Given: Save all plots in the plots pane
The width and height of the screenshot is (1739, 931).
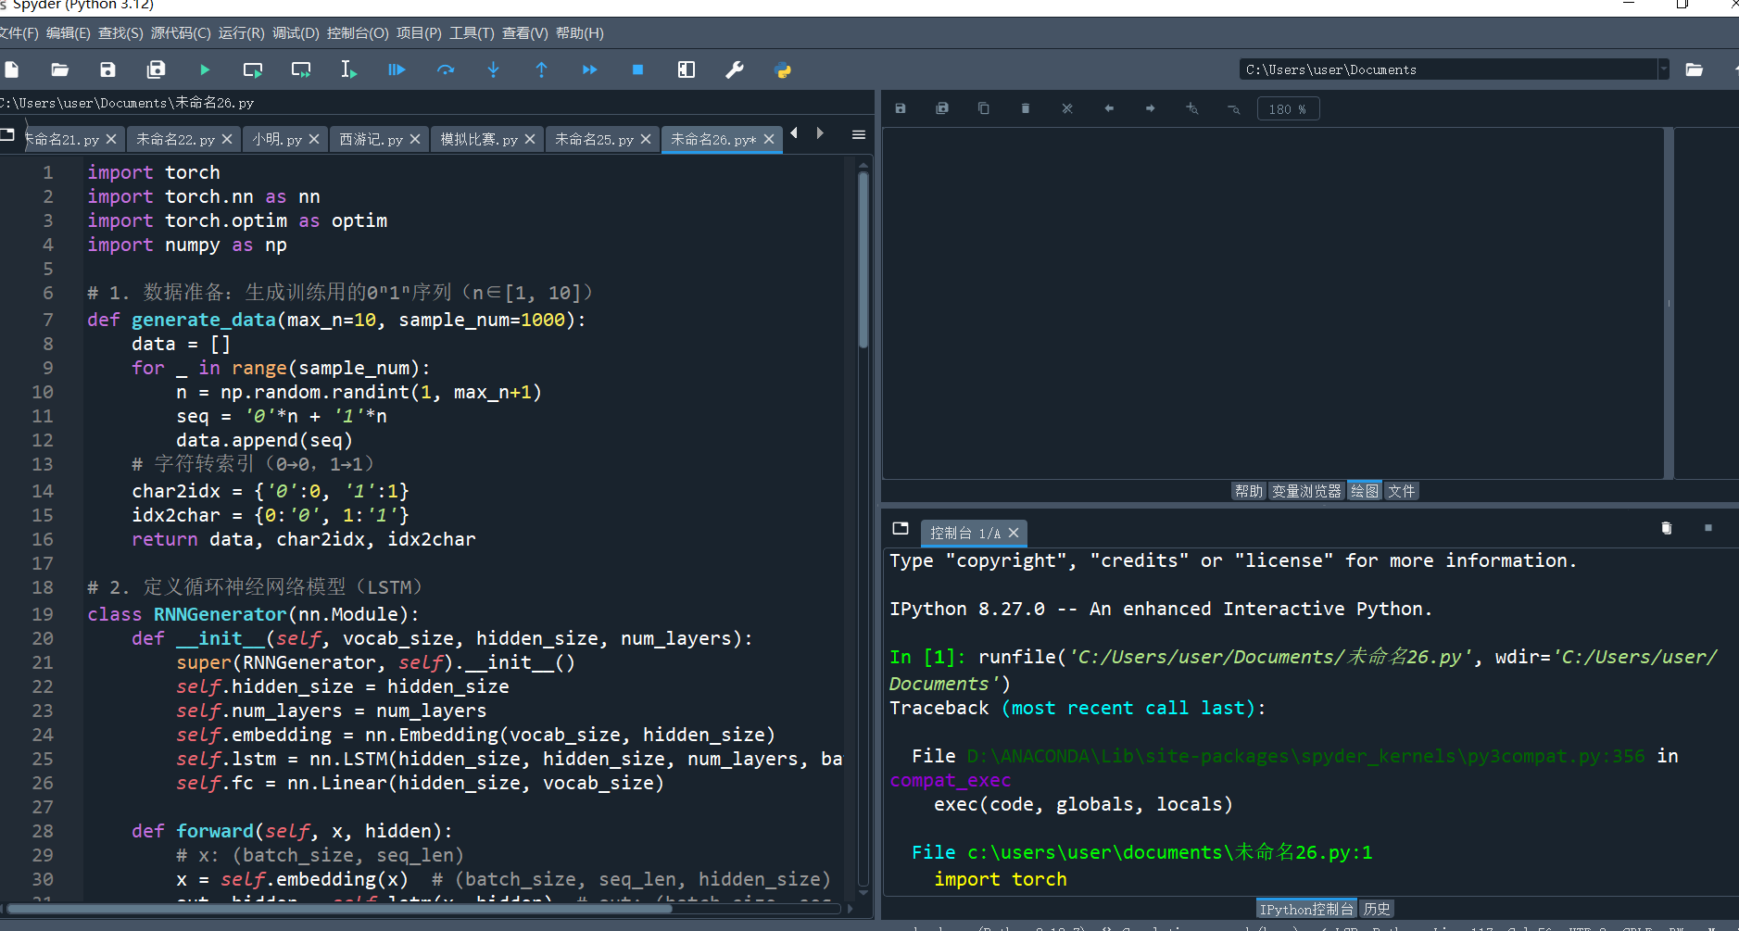Looking at the screenshot, I should point(942,108).
